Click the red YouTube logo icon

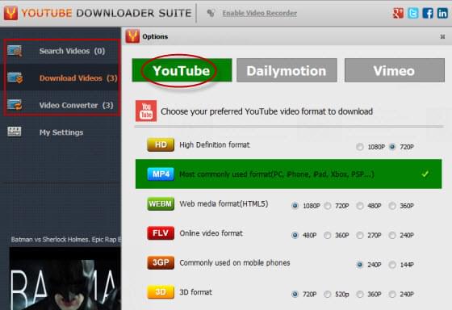(146, 111)
